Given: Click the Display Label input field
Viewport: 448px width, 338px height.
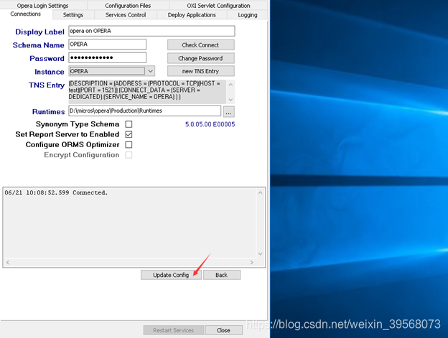Looking at the screenshot, I should (x=151, y=31).
